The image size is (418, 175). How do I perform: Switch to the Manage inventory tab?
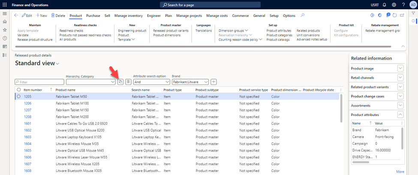click(x=129, y=16)
